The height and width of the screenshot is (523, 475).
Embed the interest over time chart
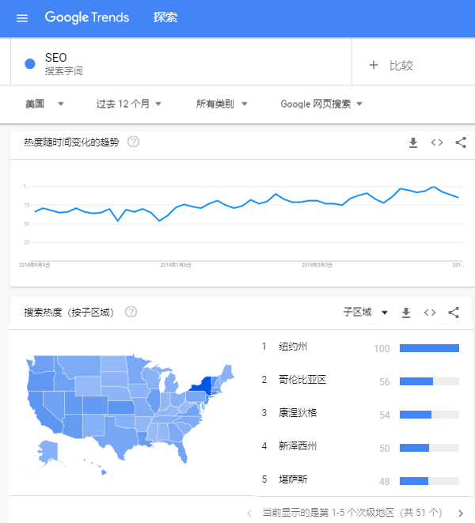tap(437, 142)
